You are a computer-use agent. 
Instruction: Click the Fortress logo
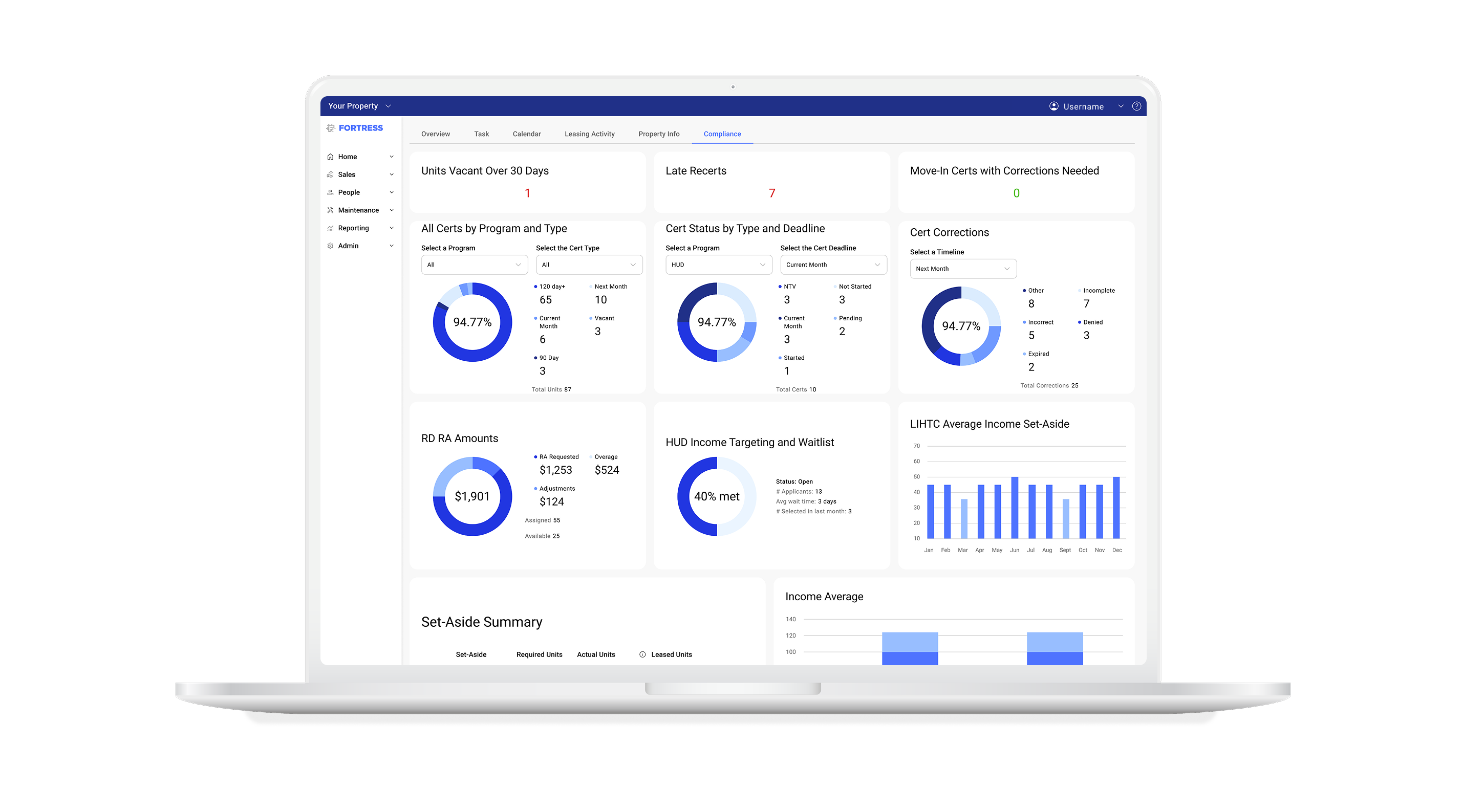tap(355, 128)
